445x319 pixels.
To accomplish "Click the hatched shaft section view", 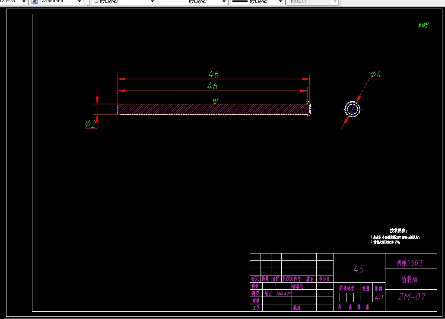I will [x=213, y=109].
